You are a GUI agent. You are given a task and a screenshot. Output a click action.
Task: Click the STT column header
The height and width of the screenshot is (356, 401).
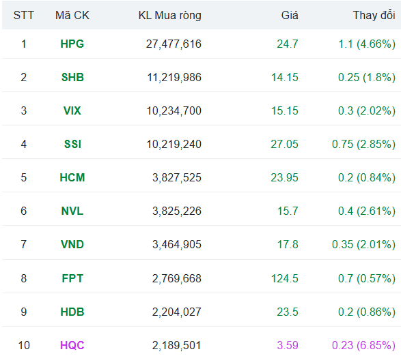coord(23,15)
